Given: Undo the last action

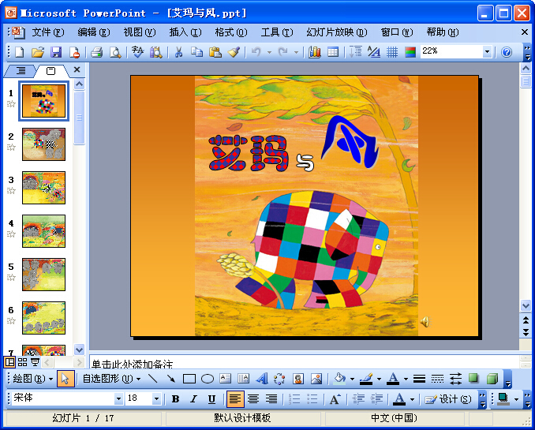Looking at the screenshot, I should tap(256, 52).
